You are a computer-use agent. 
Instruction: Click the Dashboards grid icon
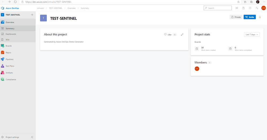[x=2, y=34]
